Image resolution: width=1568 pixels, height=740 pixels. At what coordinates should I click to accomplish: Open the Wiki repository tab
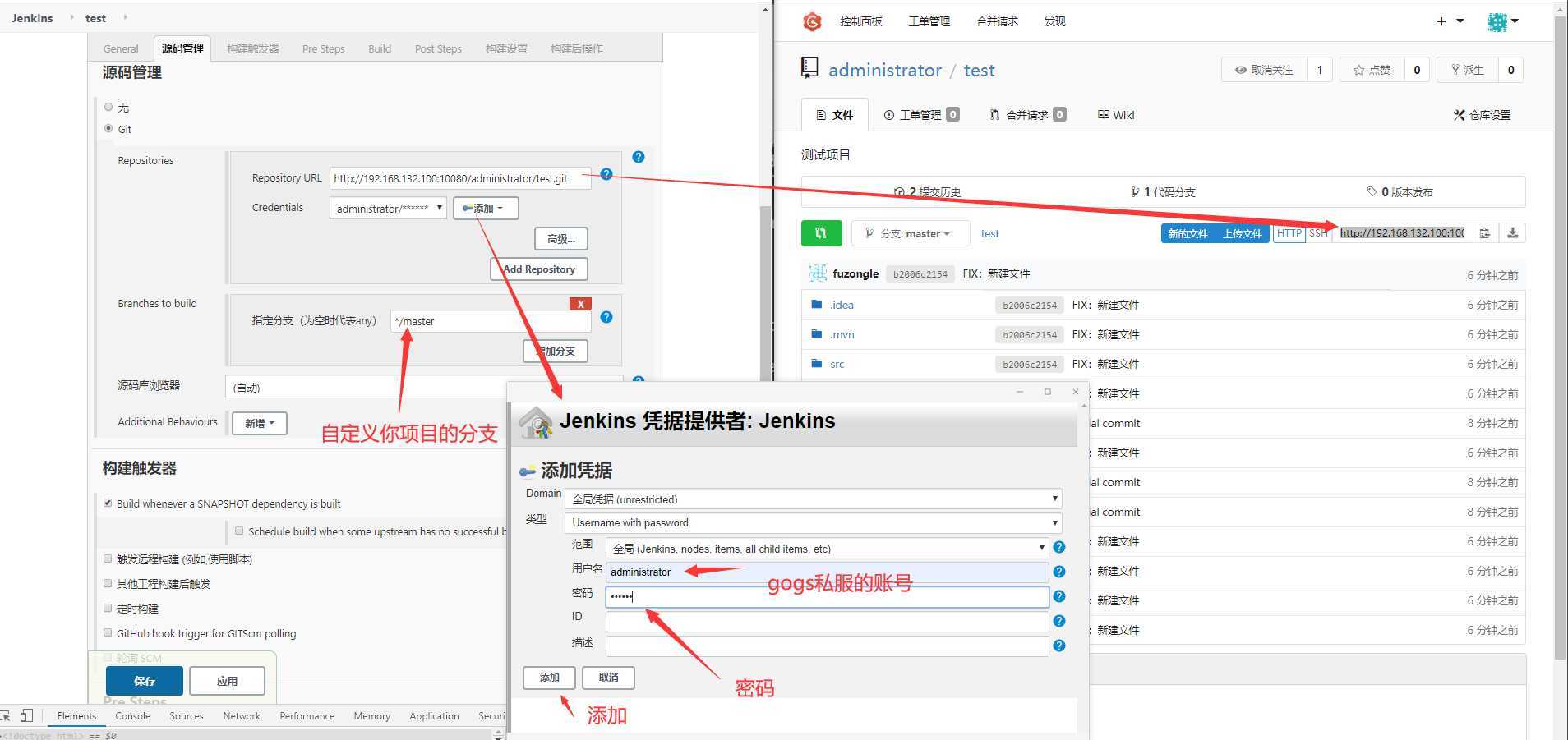click(1116, 115)
